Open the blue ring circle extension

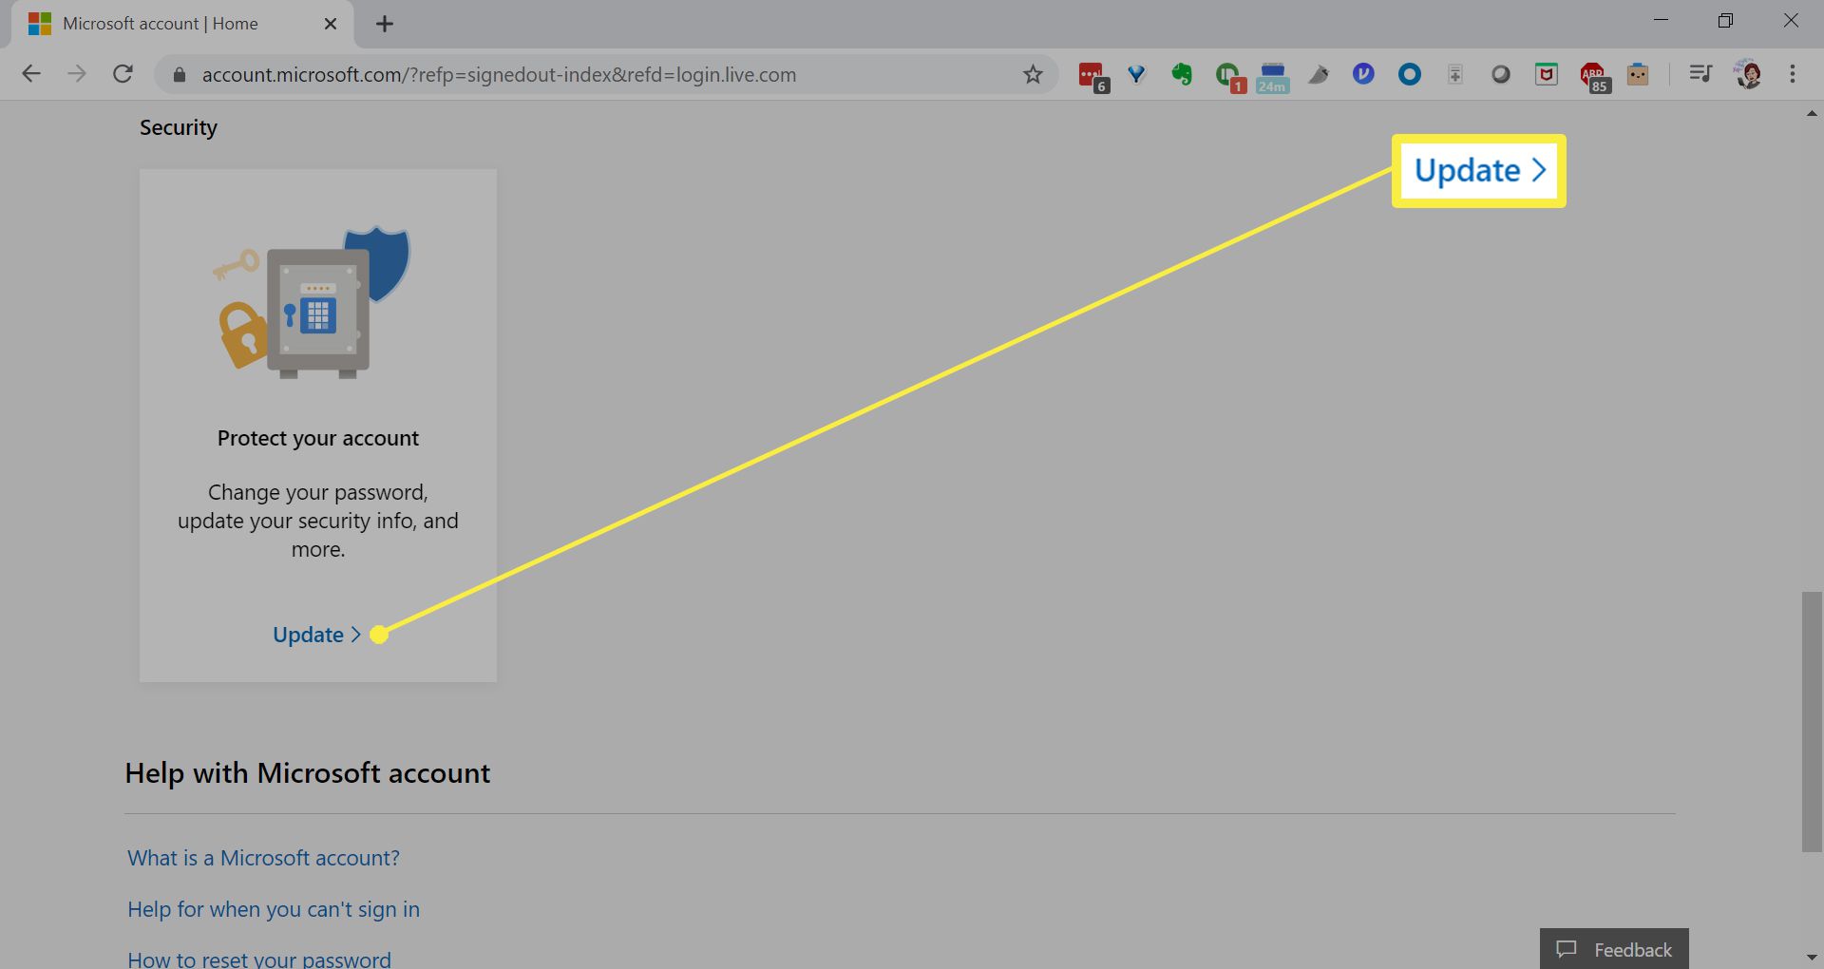pyautogui.click(x=1410, y=74)
